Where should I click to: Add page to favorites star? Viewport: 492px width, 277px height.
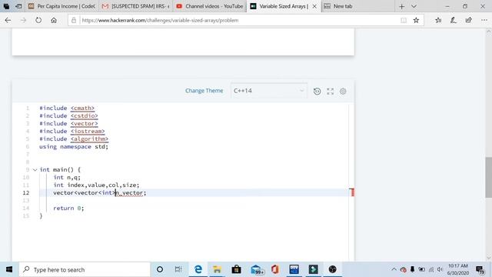tap(416, 20)
